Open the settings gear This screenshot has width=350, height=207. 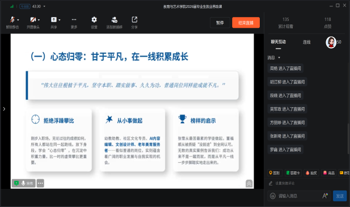click(94, 20)
